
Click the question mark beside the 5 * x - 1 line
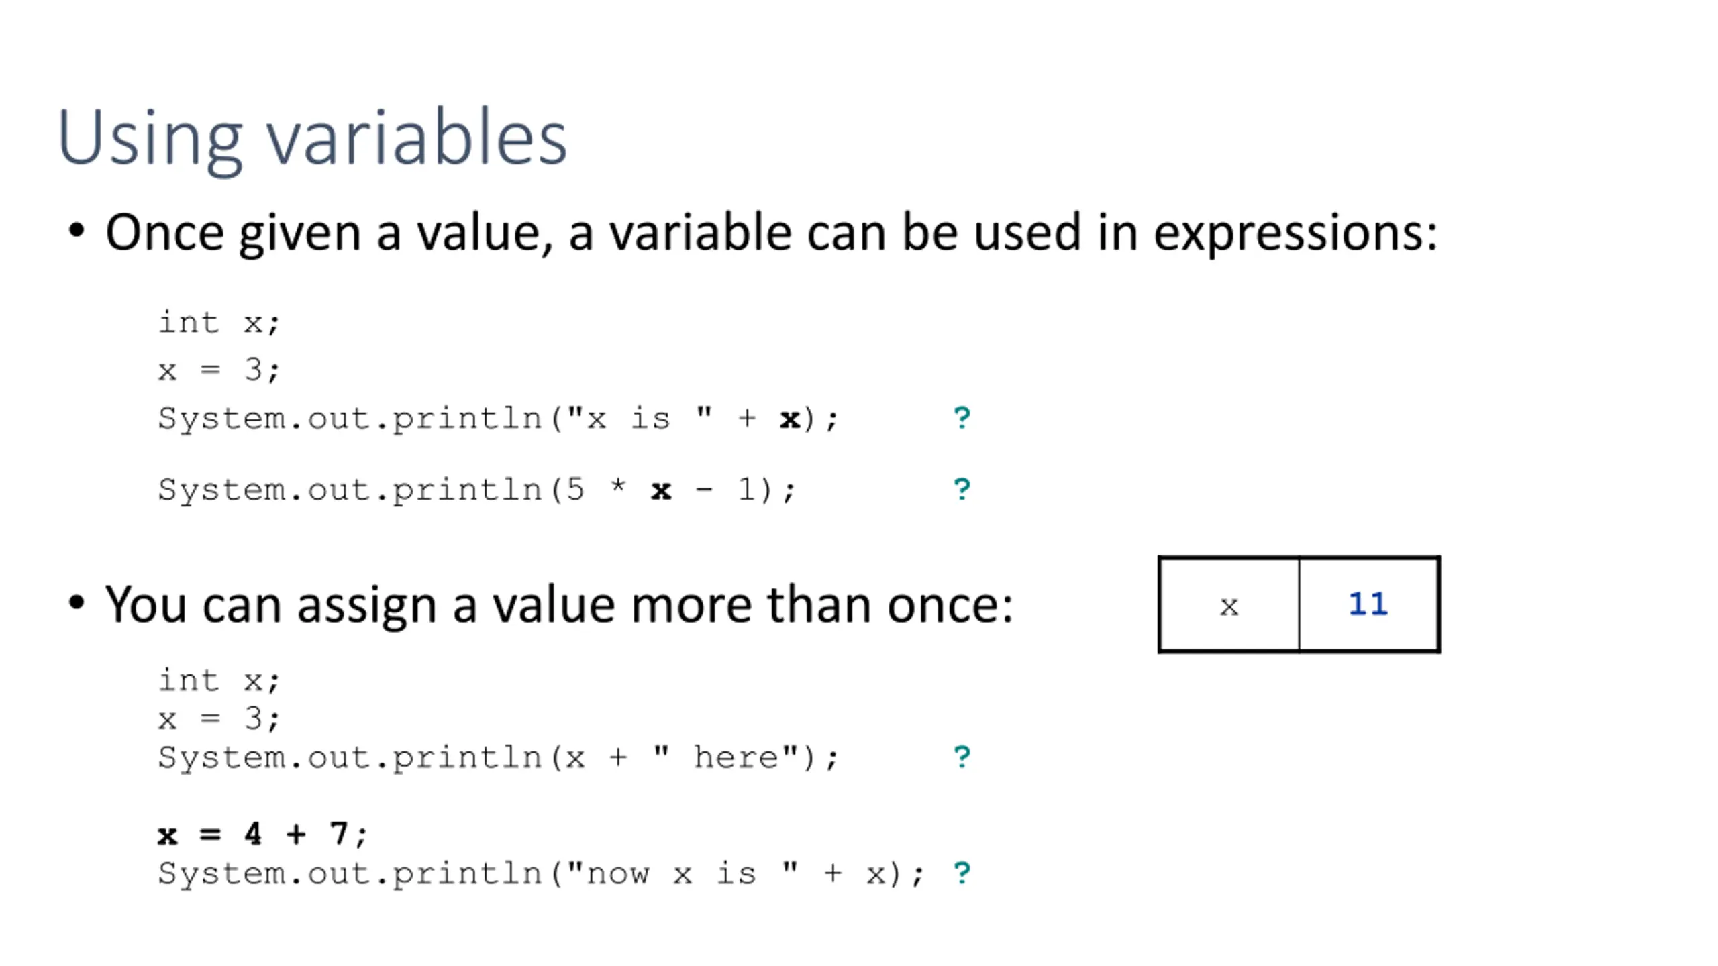962,489
